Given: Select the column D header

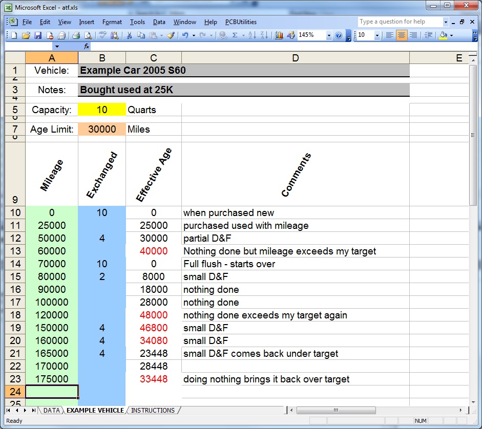Looking at the screenshot, I should tap(295, 58).
